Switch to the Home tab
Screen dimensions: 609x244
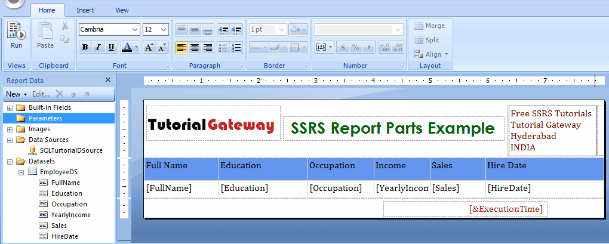click(47, 10)
